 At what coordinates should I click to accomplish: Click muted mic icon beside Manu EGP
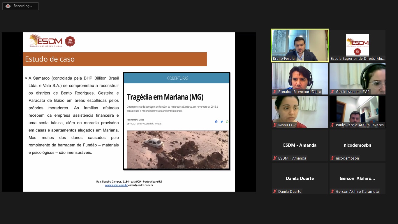click(x=275, y=125)
